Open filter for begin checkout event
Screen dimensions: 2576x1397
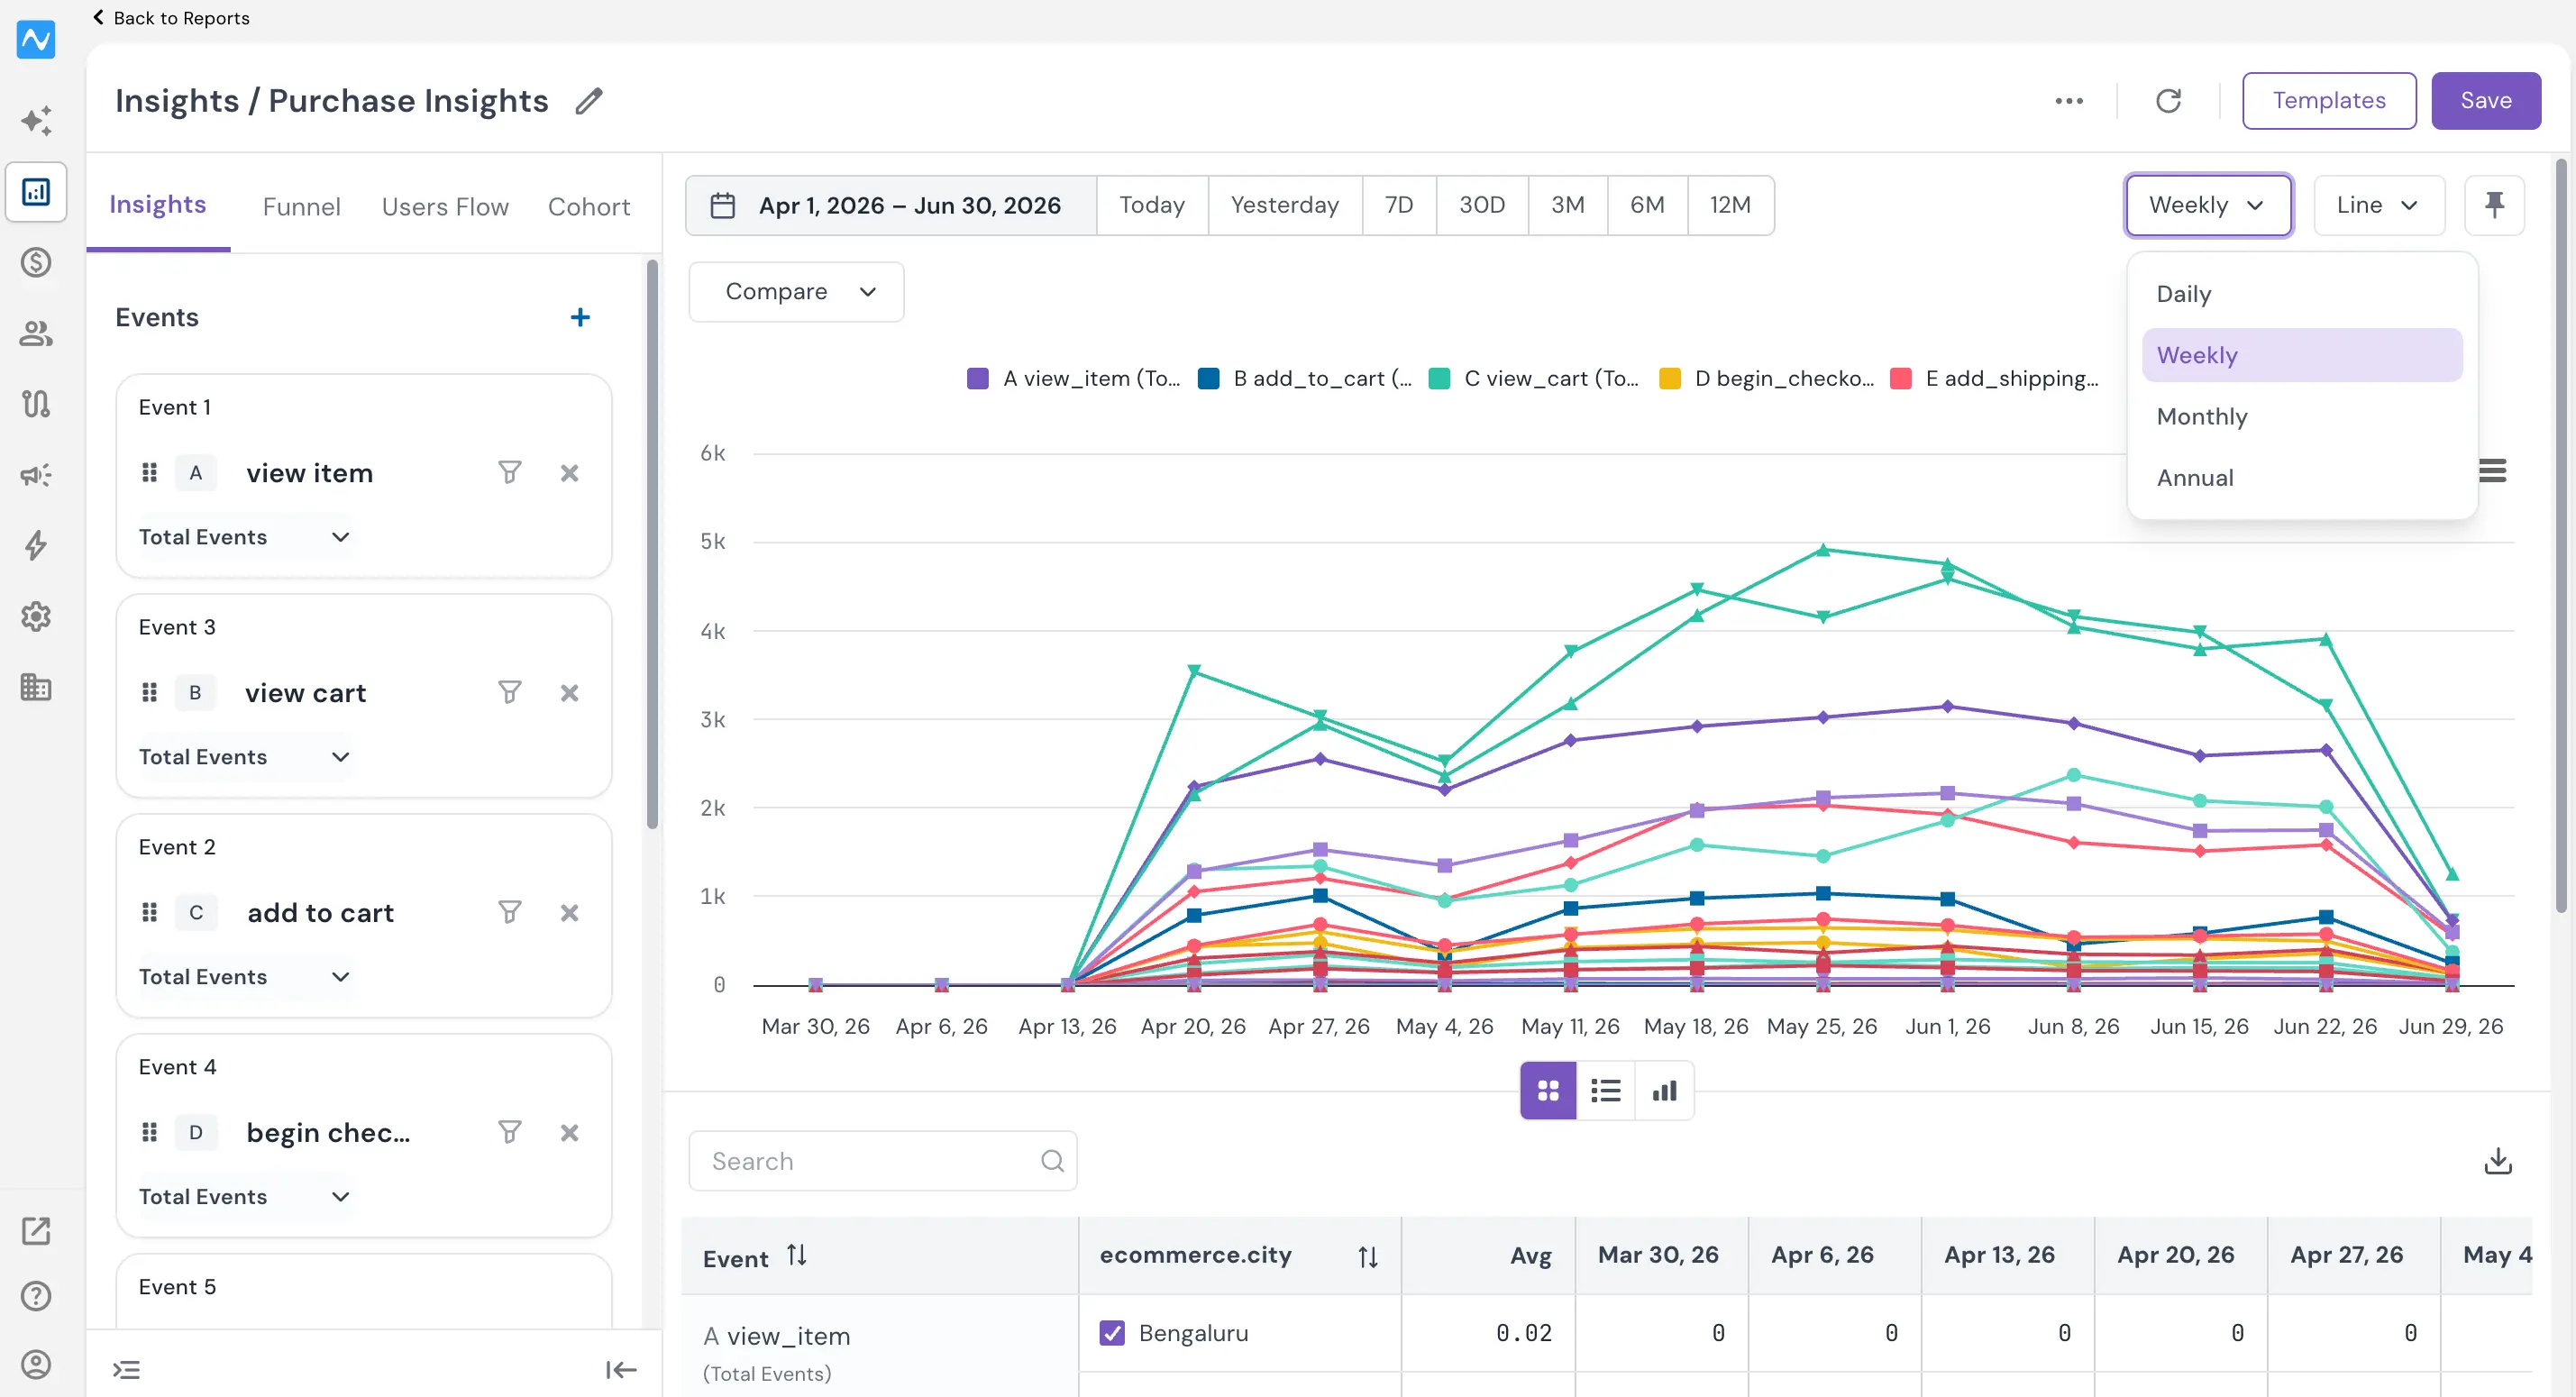pyautogui.click(x=510, y=1133)
